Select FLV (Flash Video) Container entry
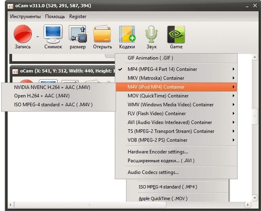This screenshot has height=211, width=261. tap(176, 114)
